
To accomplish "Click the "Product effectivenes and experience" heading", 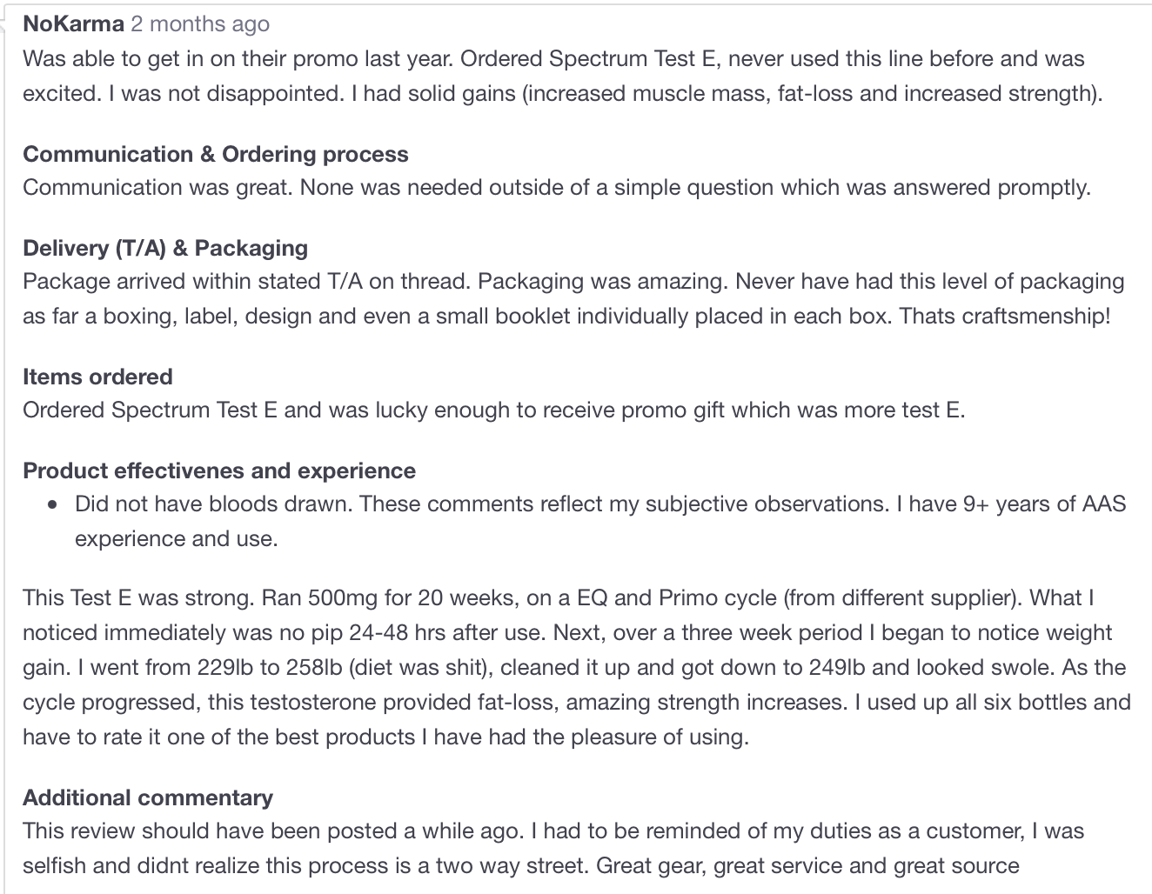I will click(219, 470).
